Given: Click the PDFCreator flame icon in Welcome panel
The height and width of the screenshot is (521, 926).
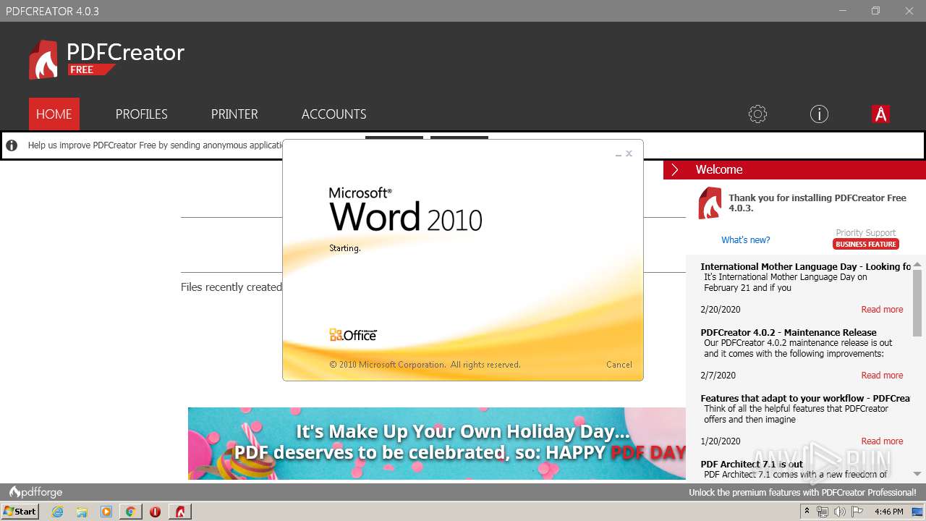Looking at the screenshot, I should point(710,203).
